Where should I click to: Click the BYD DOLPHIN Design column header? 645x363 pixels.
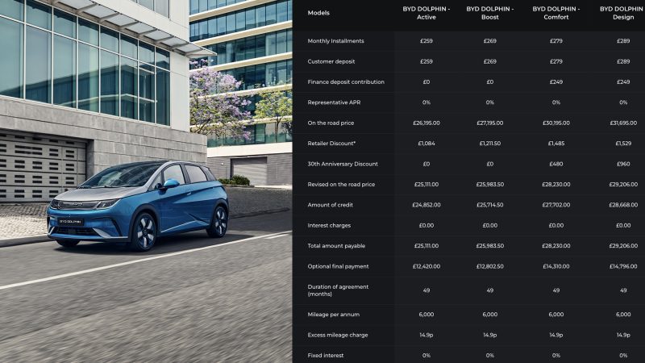[622, 13]
